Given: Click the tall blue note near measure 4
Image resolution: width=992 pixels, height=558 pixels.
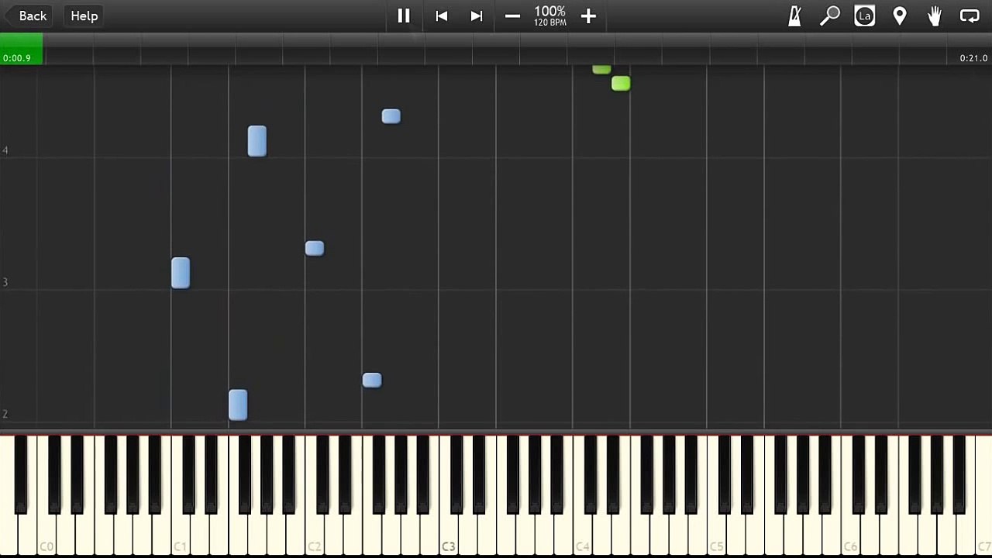Looking at the screenshot, I should [257, 141].
